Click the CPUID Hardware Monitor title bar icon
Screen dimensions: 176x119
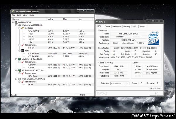[13, 11]
